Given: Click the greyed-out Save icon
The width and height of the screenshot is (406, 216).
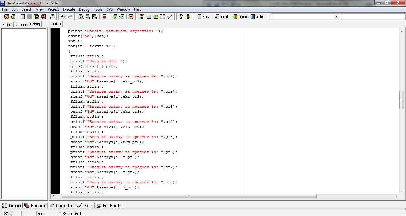Looking at the screenshot, I should point(30,17).
